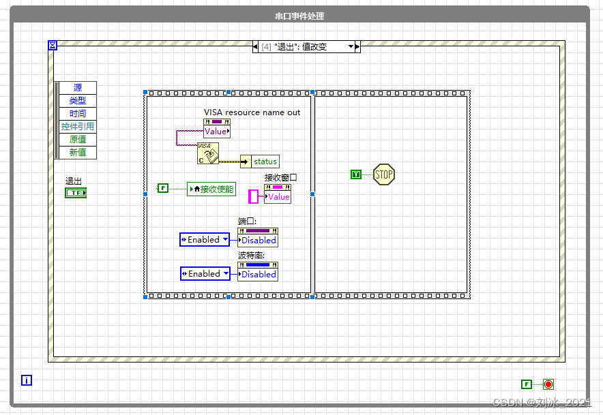Click the green True constant T
This screenshot has height=415, width=603.
[x=355, y=174]
